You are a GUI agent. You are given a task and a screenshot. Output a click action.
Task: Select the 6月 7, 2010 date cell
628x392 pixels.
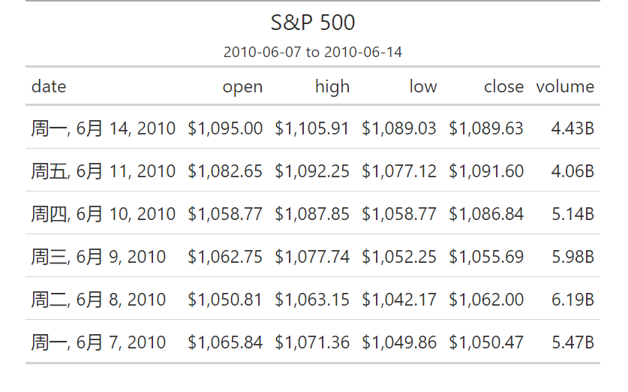98,342
